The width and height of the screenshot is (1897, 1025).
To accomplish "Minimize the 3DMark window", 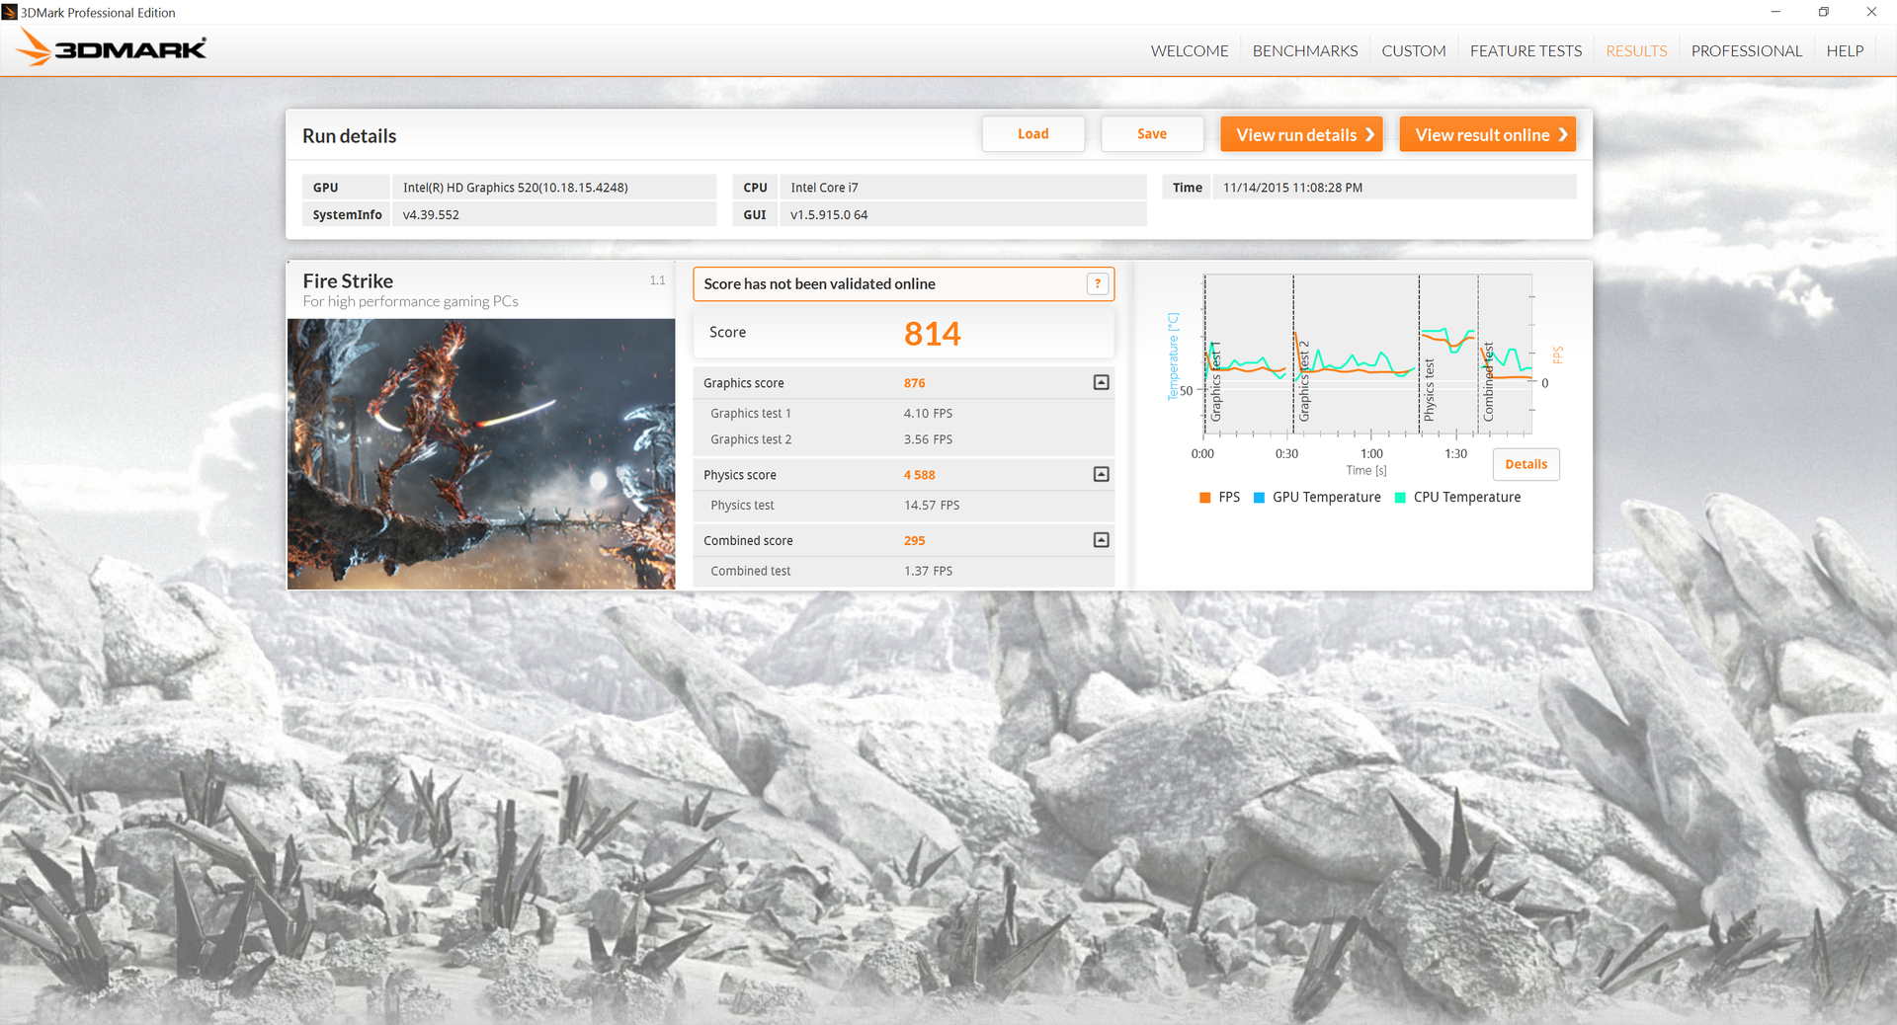I will (x=1775, y=12).
